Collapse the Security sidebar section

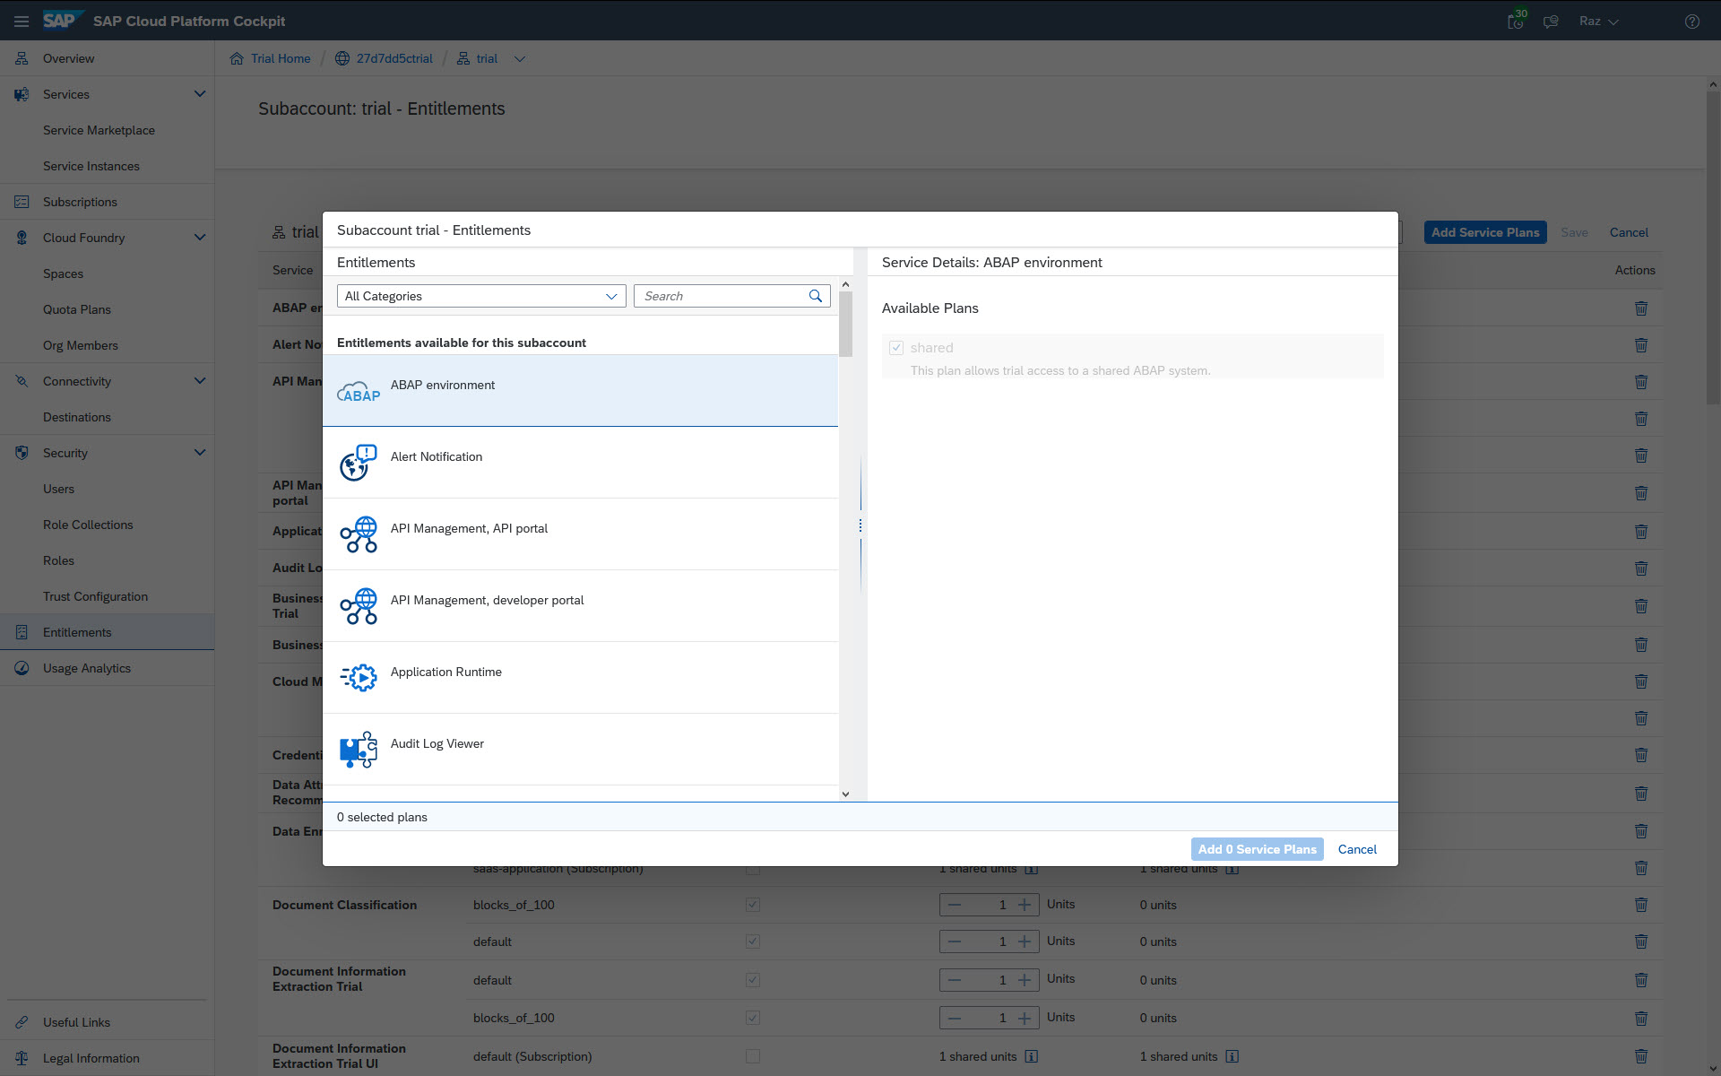(200, 453)
